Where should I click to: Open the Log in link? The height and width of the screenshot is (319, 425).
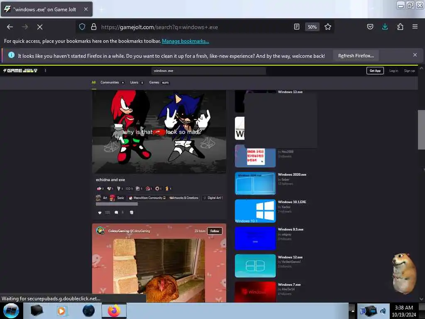point(393,71)
